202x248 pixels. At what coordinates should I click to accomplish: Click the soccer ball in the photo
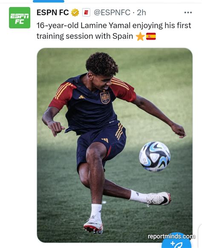(155, 156)
